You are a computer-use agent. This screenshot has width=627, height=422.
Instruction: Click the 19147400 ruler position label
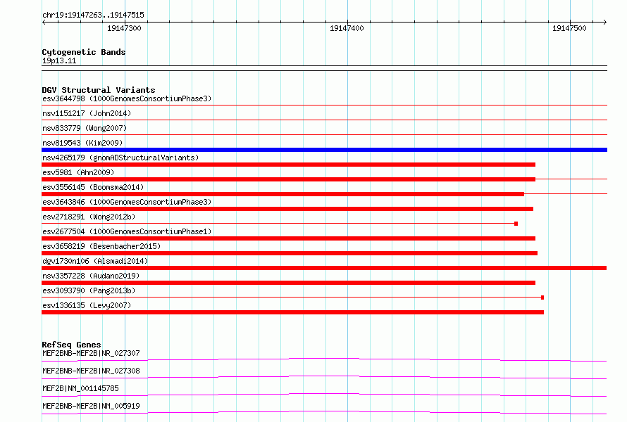[x=347, y=28]
